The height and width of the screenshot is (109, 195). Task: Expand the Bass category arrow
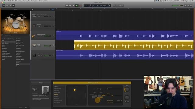click(15, 40)
